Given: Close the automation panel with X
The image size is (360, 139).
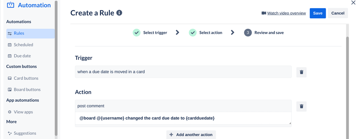Looking at the screenshot, I should tap(354, 3).
